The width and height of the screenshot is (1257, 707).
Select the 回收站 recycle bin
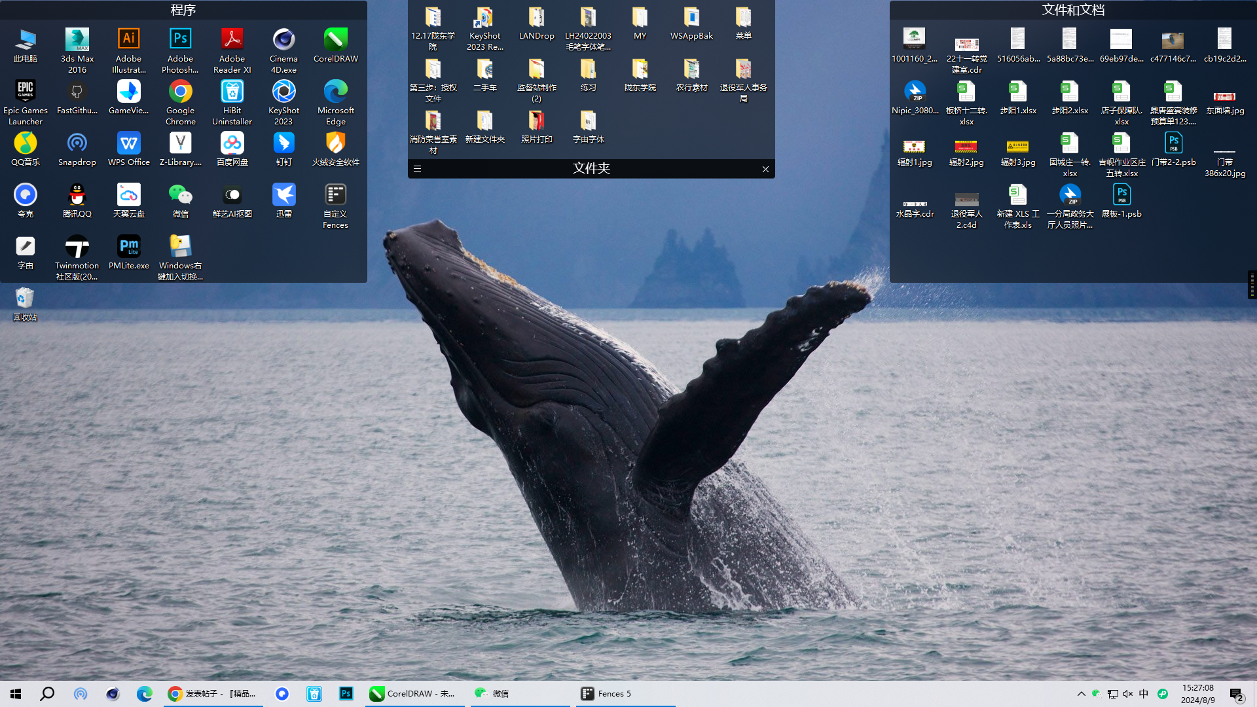25,304
